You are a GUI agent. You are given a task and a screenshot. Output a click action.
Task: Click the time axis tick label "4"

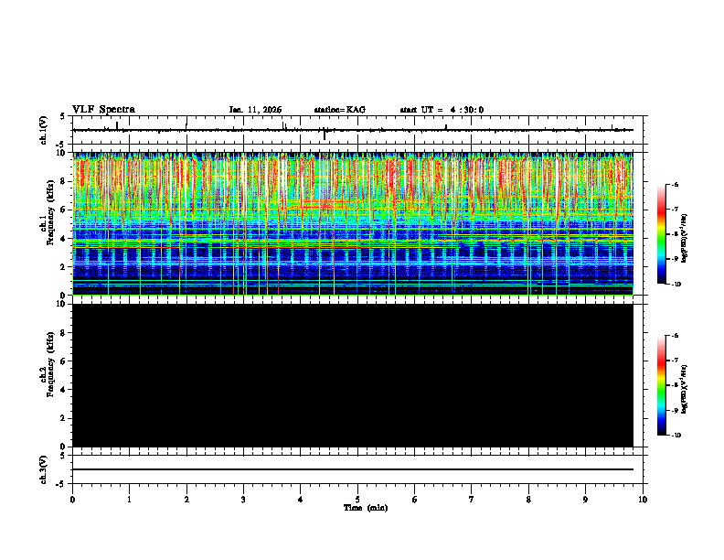pyautogui.click(x=301, y=500)
